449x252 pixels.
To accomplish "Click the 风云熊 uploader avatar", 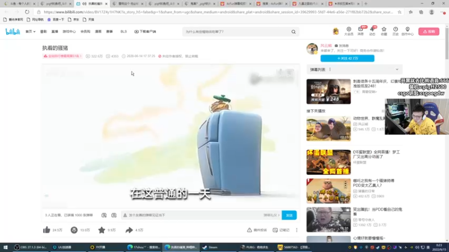I will [312, 49].
